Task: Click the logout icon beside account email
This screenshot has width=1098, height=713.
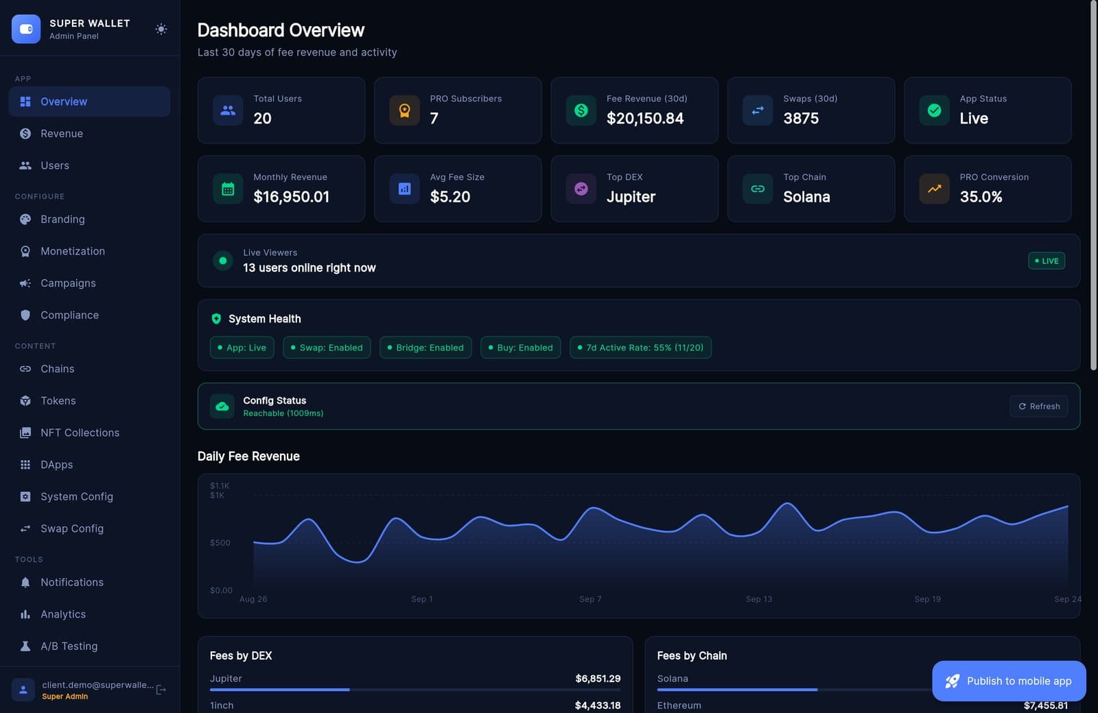Action: point(161,690)
